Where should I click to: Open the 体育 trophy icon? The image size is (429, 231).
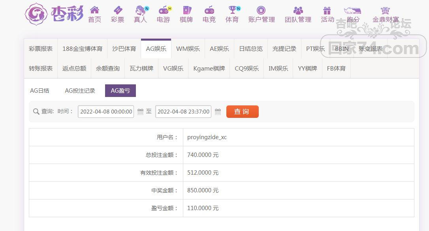coord(232,10)
